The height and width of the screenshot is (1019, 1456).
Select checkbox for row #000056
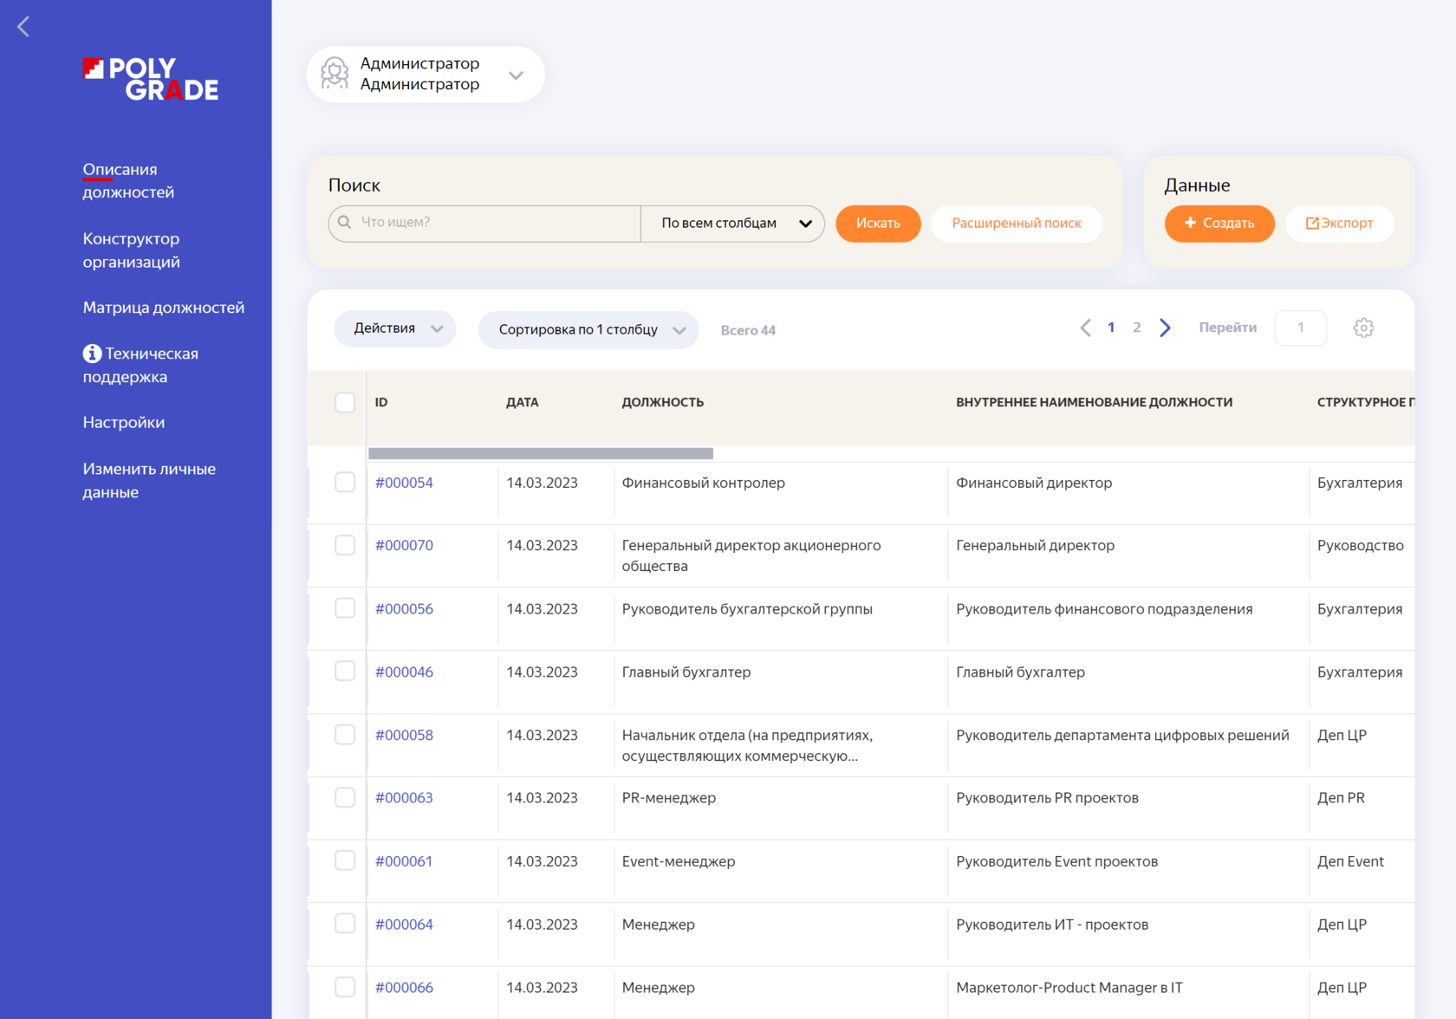pyautogui.click(x=345, y=608)
